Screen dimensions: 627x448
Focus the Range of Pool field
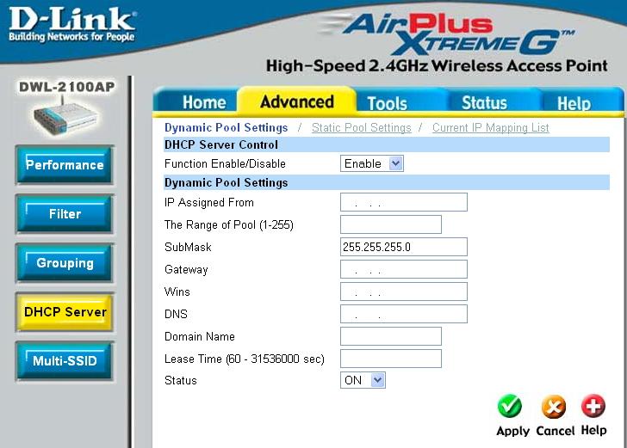[391, 224]
